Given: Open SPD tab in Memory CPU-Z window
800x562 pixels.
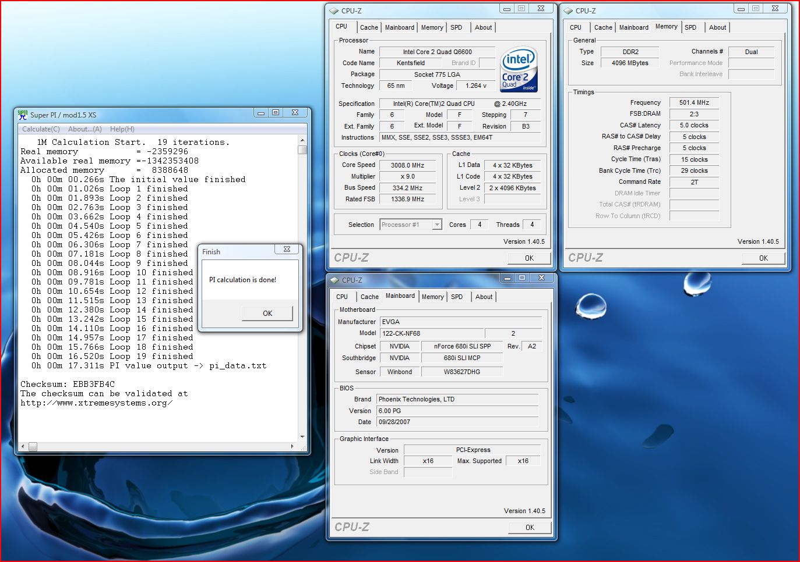Looking at the screenshot, I should (691, 27).
